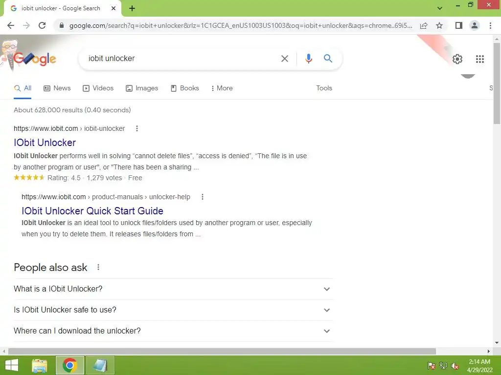
Task: Open options for the iobit-unlocker result
Action: coord(137,128)
